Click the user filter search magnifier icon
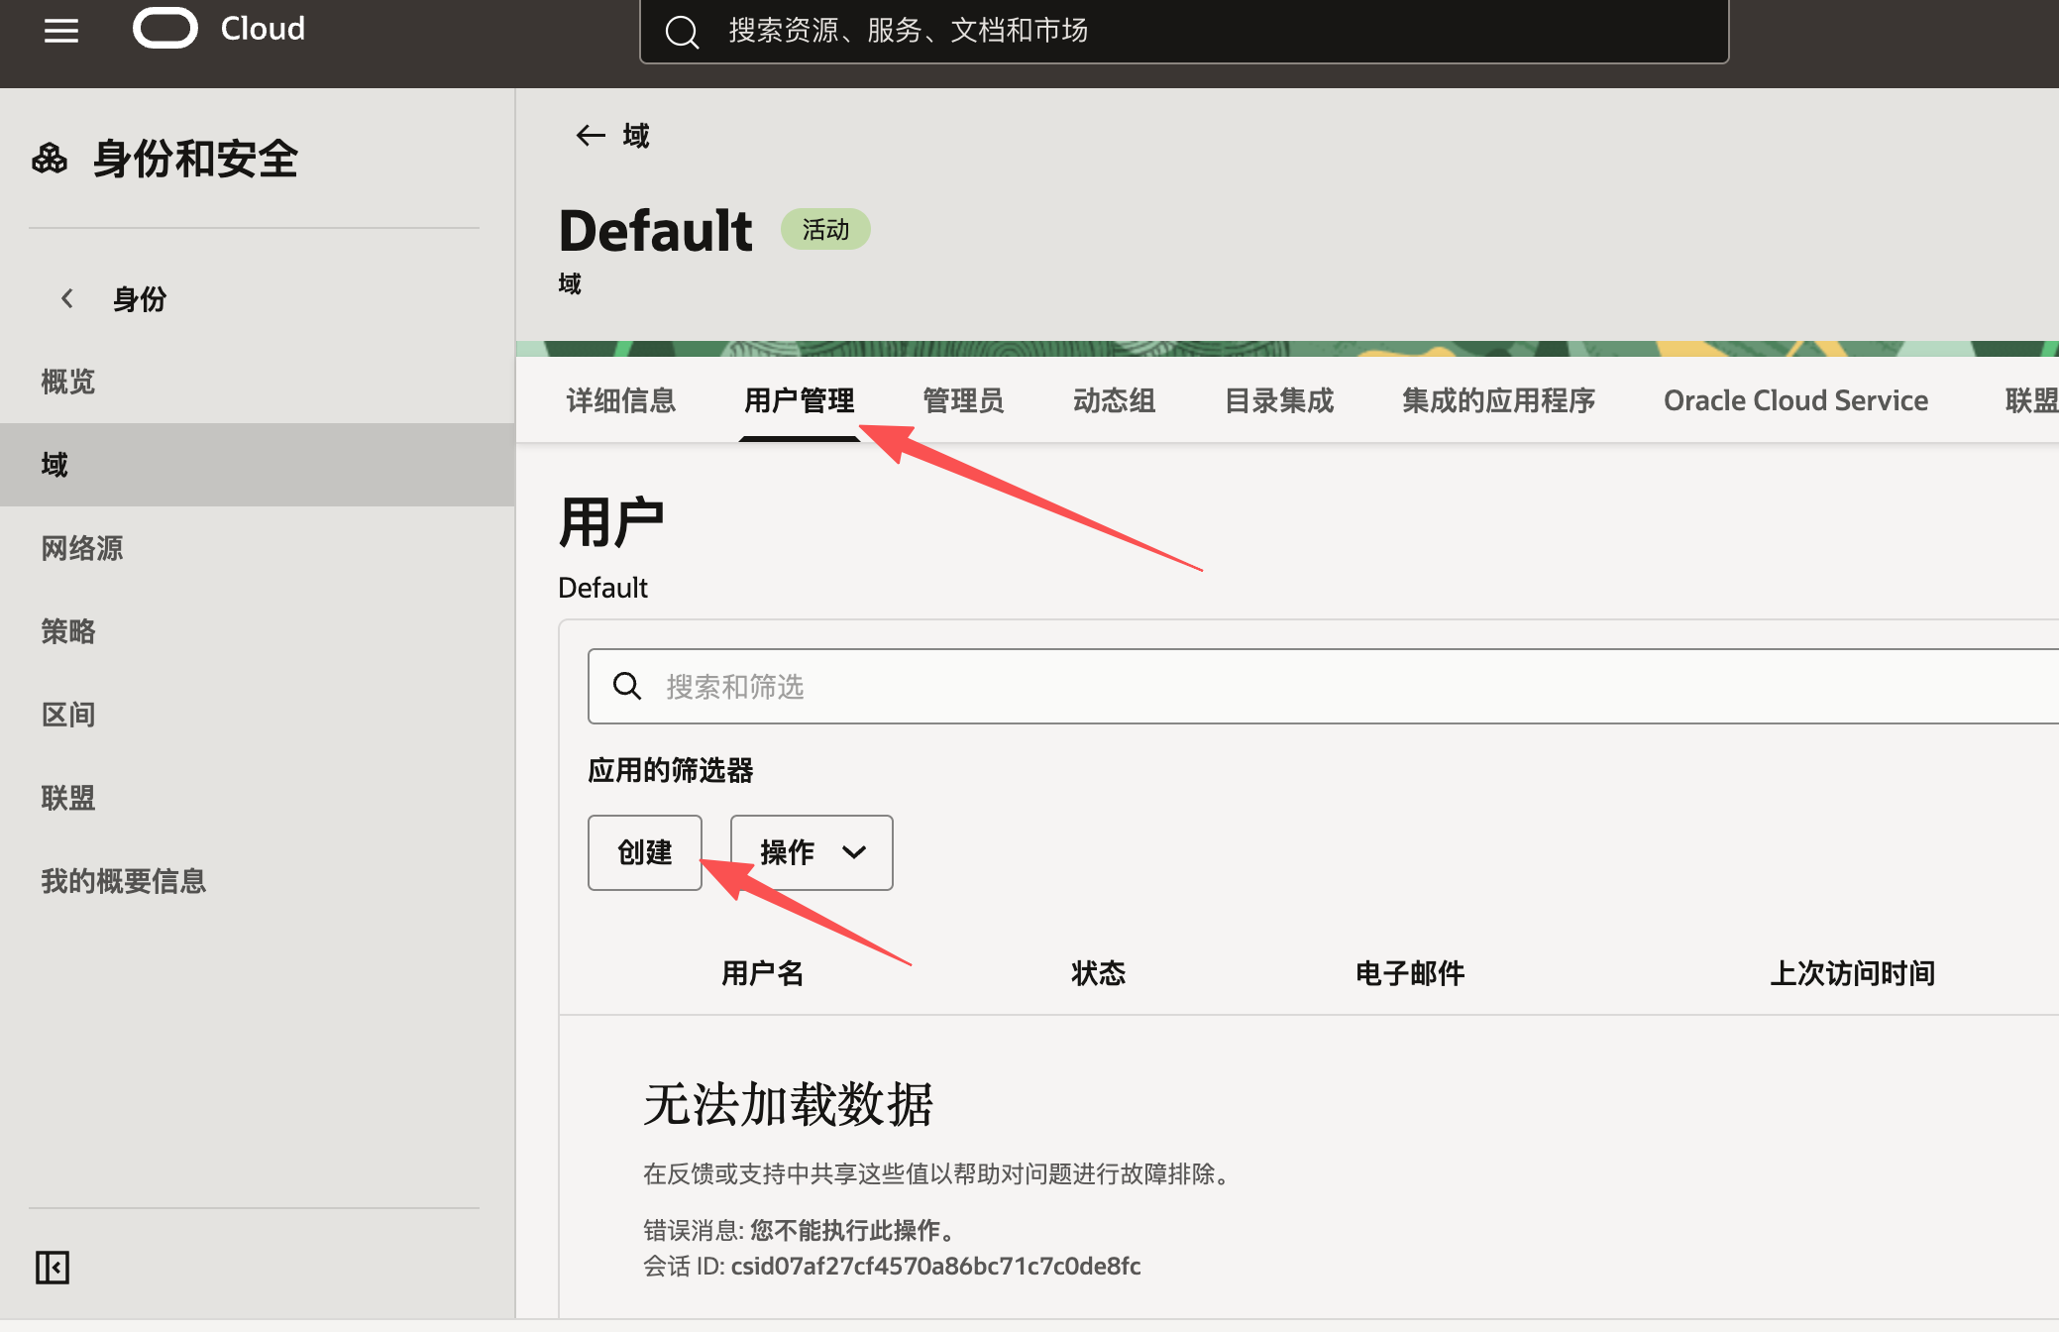This screenshot has height=1332, width=2059. point(627,686)
